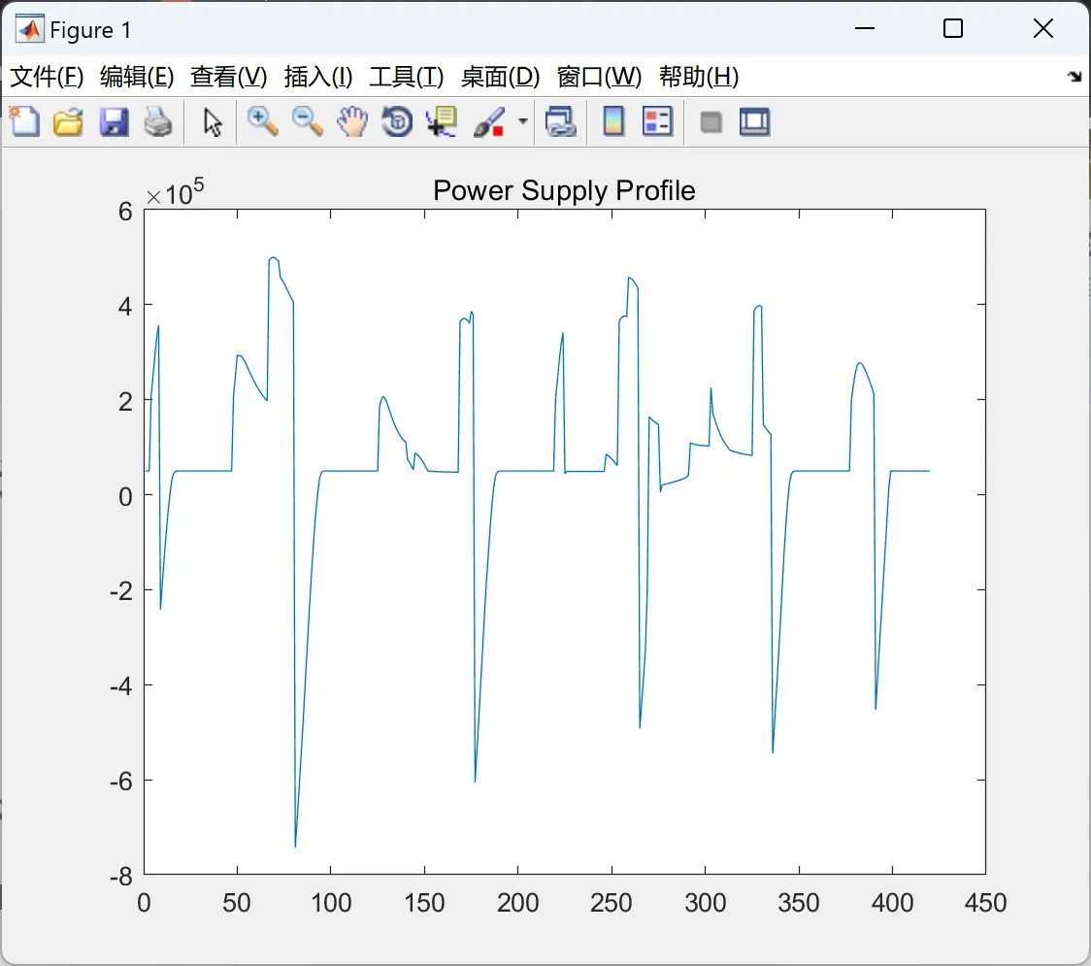
Task: Click the y-axis tick label -4
Action: 121,686
